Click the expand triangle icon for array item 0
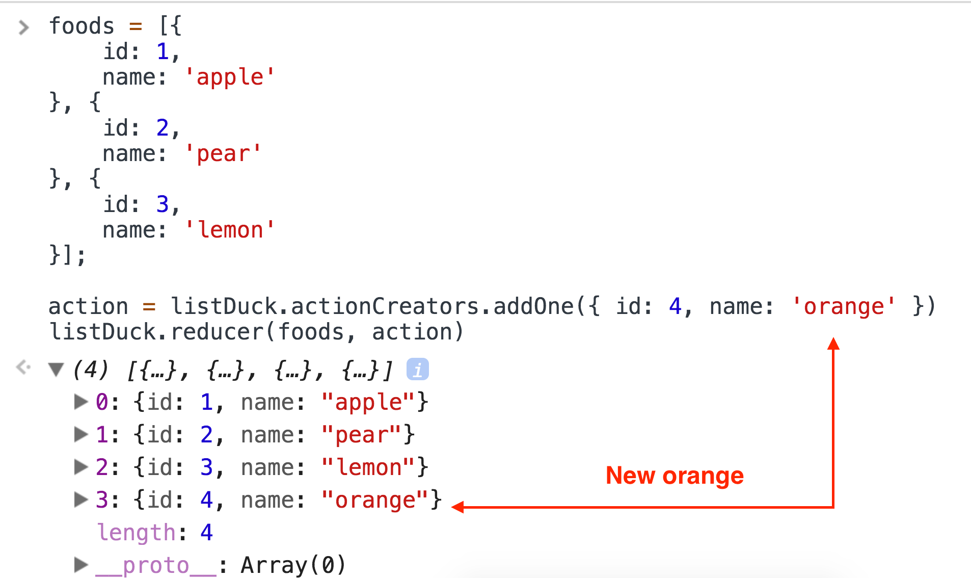 click(x=80, y=402)
